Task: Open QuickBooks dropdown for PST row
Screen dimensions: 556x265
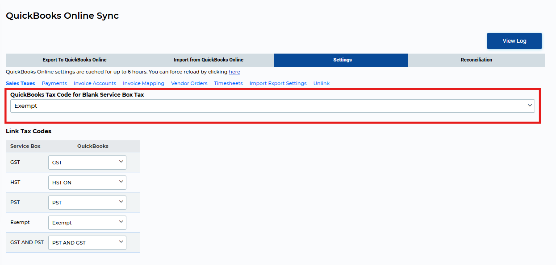Action: 87,203
